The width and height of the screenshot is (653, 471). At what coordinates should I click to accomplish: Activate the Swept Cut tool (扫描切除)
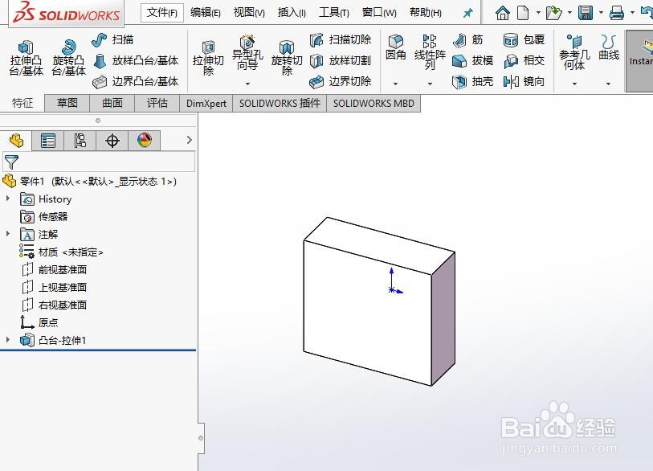click(341, 40)
